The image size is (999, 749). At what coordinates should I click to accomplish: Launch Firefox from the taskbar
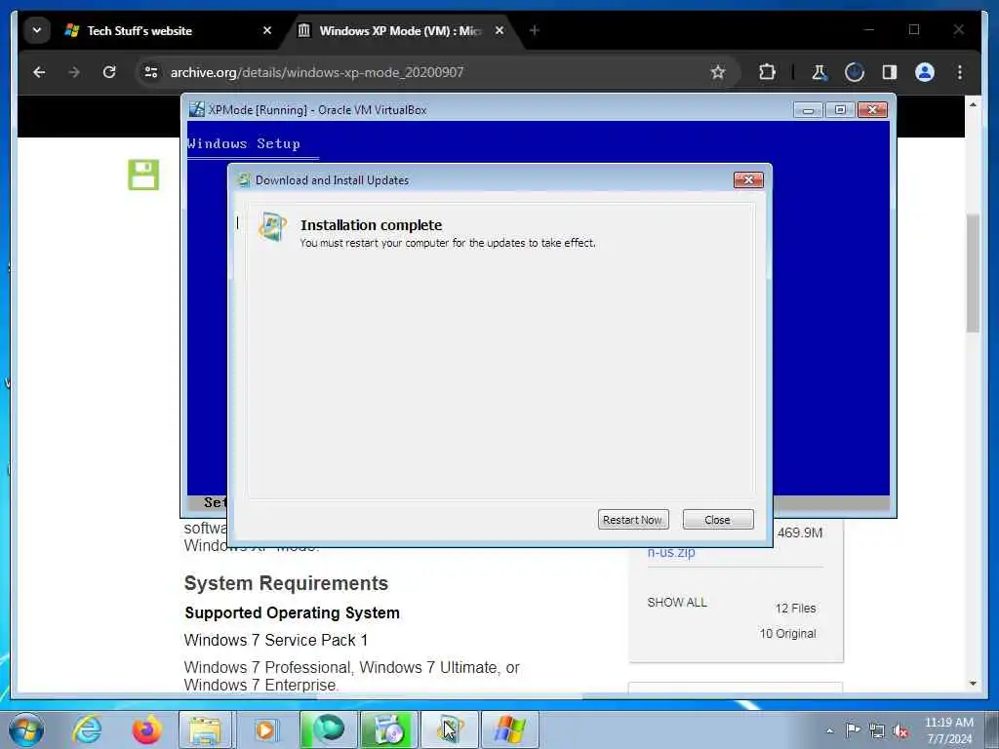click(146, 729)
